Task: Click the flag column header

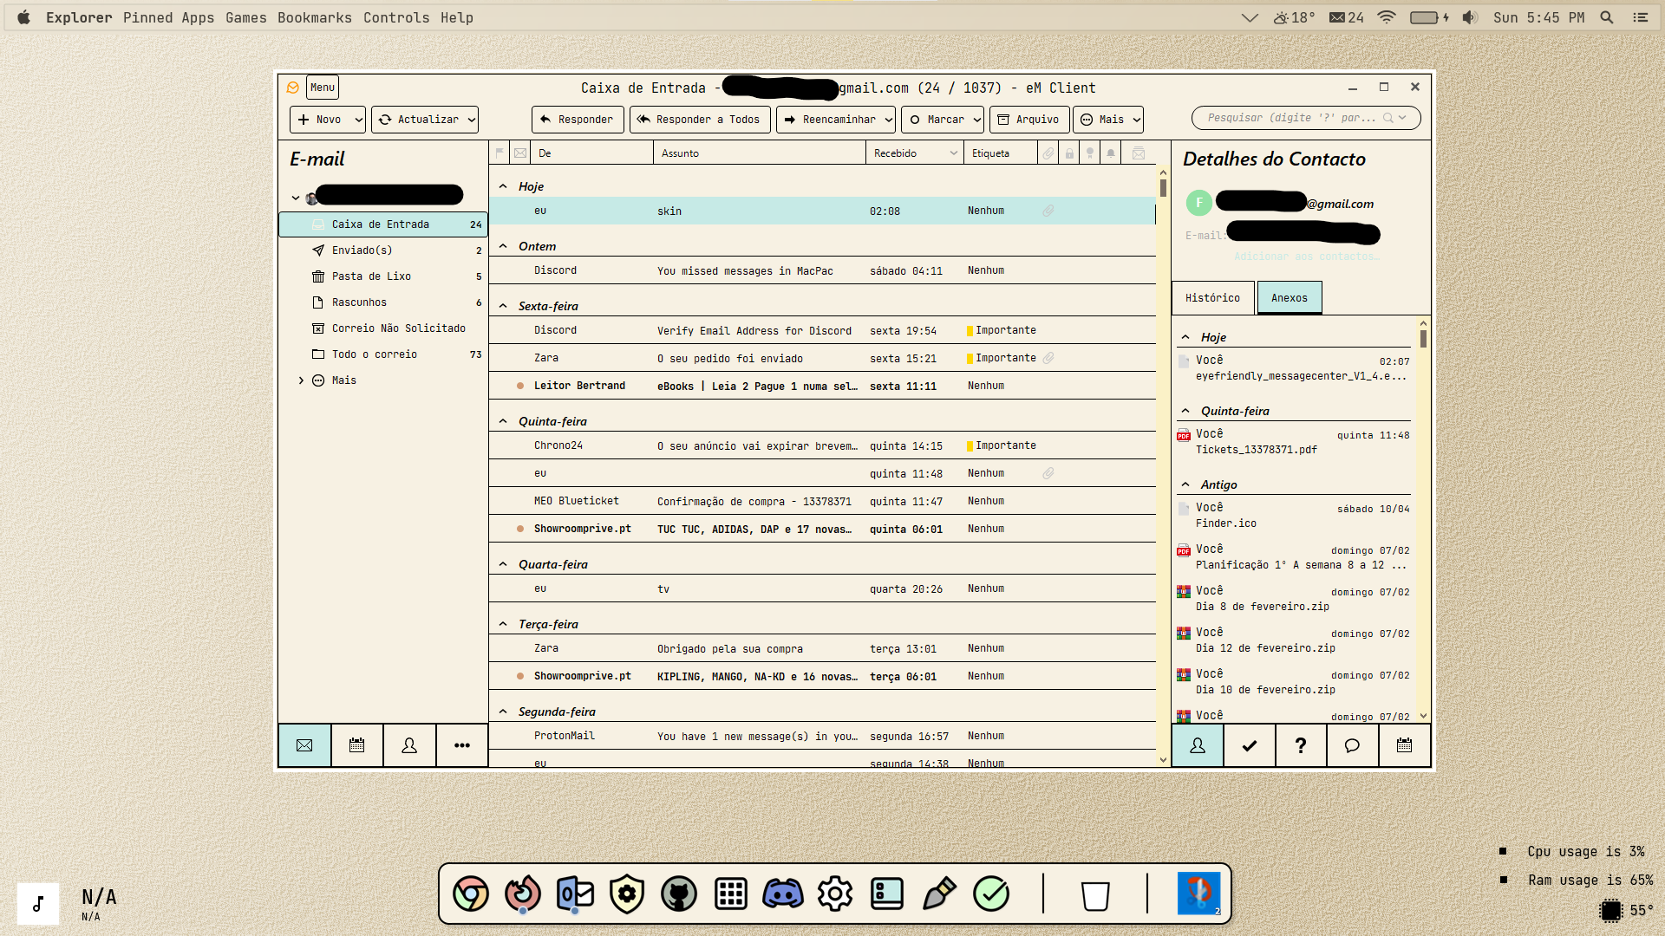Action: pos(500,153)
